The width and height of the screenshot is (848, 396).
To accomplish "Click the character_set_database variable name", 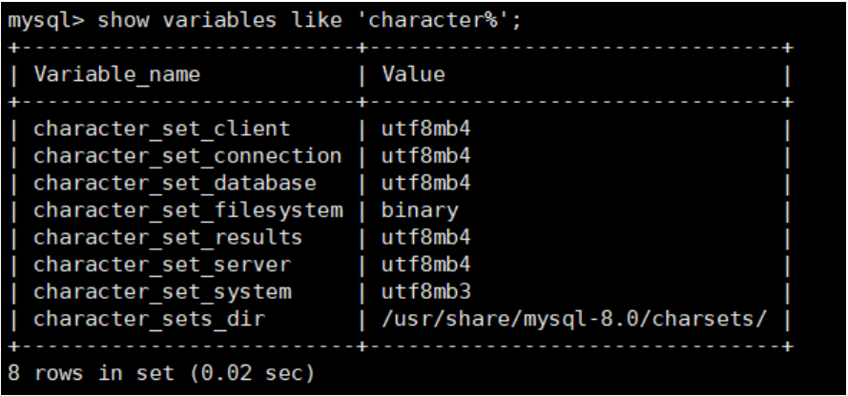I will coord(174,182).
